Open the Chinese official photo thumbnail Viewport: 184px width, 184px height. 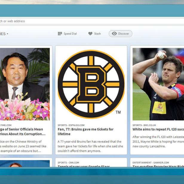[x=25, y=84]
